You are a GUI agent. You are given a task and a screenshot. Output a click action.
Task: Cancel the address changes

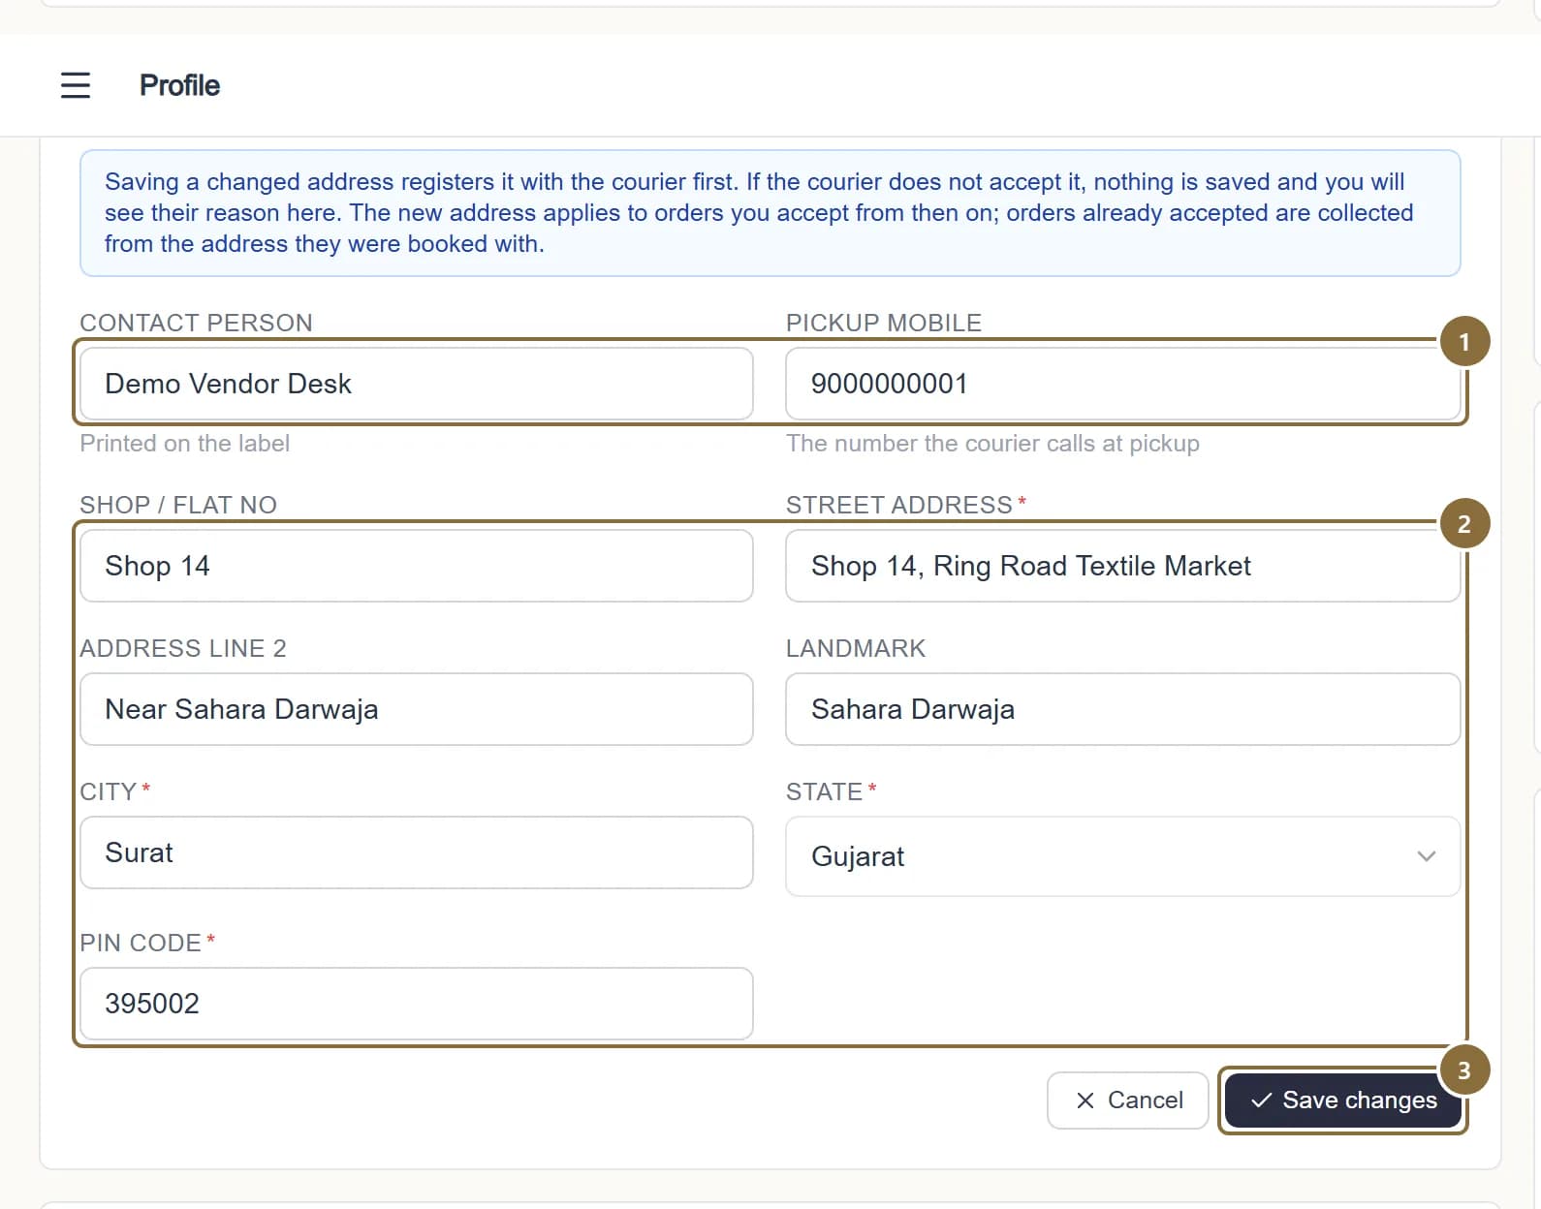click(1128, 1100)
